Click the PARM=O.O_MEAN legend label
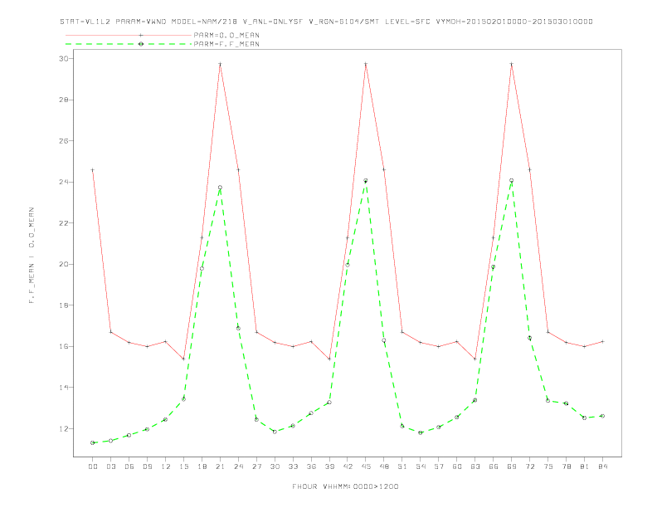This screenshot has height=508, width=657. (226, 35)
